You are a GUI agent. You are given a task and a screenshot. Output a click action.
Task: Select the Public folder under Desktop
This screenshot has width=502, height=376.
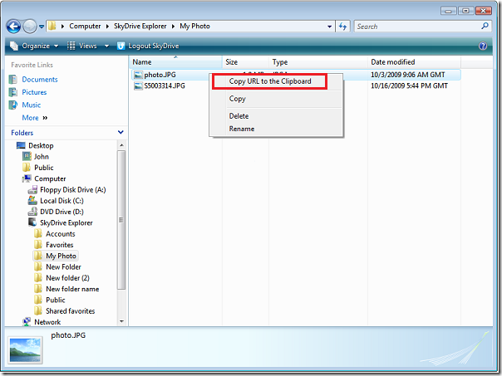pos(43,168)
